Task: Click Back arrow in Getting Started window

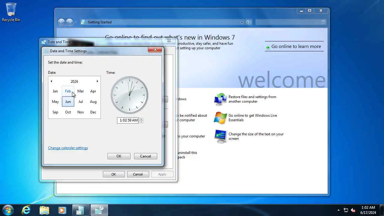Action: click(x=61, y=22)
